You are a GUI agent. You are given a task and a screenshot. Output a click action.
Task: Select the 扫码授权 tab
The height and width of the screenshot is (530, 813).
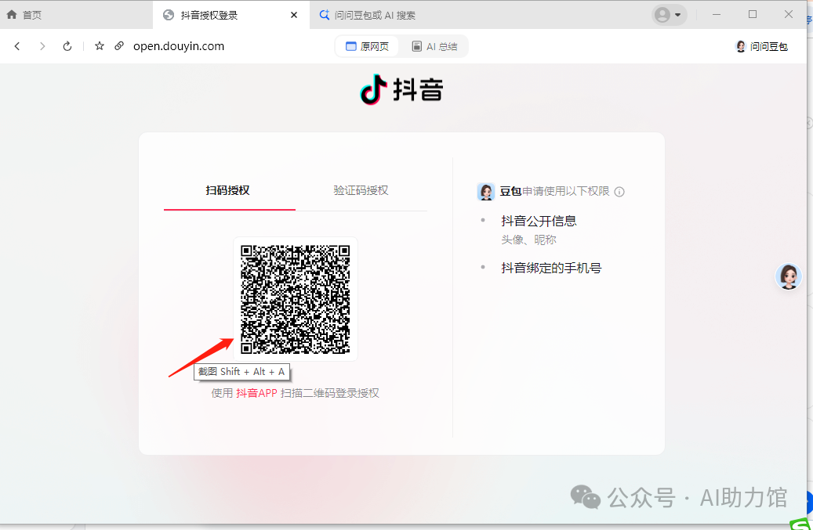(228, 190)
